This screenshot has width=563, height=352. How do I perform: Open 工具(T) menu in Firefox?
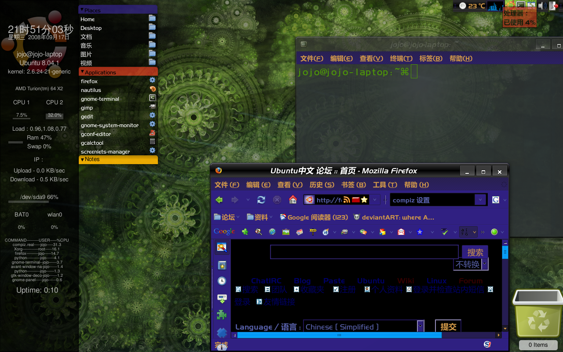pos(385,185)
